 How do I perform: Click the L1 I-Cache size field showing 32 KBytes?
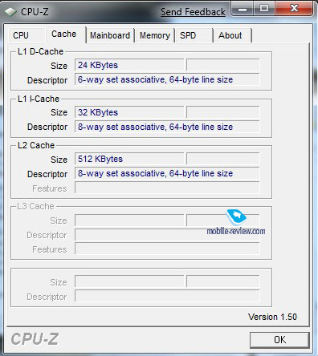pyautogui.click(x=129, y=112)
